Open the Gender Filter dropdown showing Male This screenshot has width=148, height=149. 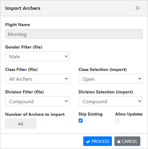[37, 56]
